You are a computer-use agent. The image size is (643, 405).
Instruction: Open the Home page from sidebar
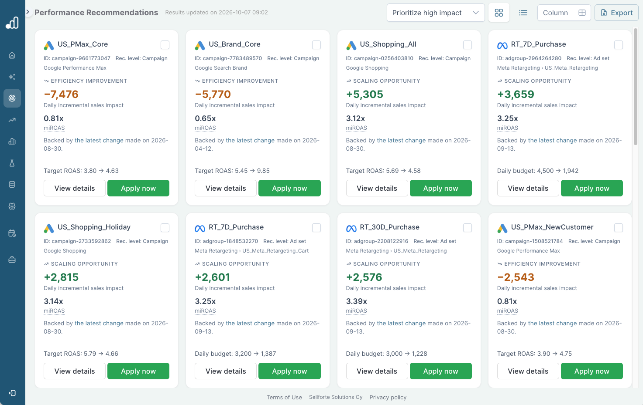(12, 55)
